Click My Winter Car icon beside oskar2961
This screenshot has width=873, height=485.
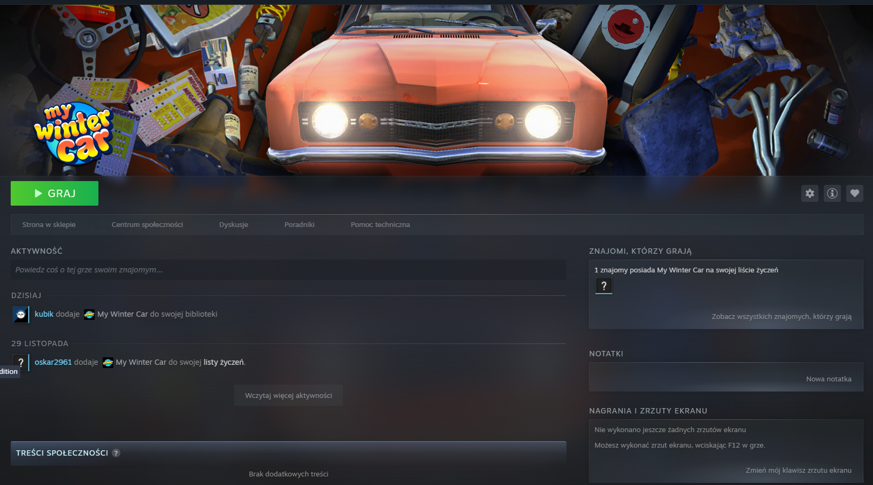[x=108, y=363]
